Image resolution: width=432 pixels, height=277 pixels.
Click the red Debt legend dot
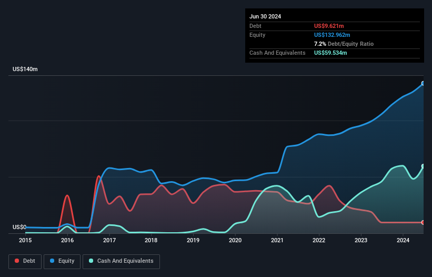[17, 261]
